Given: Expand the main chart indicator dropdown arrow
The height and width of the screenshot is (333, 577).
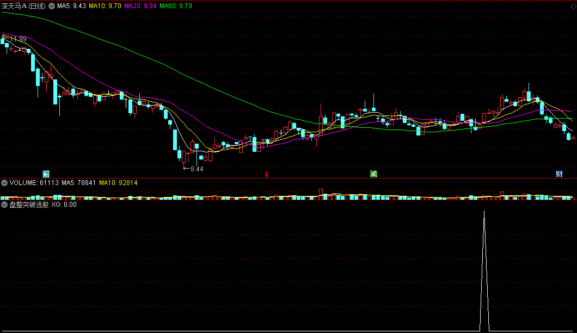Looking at the screenshot, I should click(x=52, y=6).
